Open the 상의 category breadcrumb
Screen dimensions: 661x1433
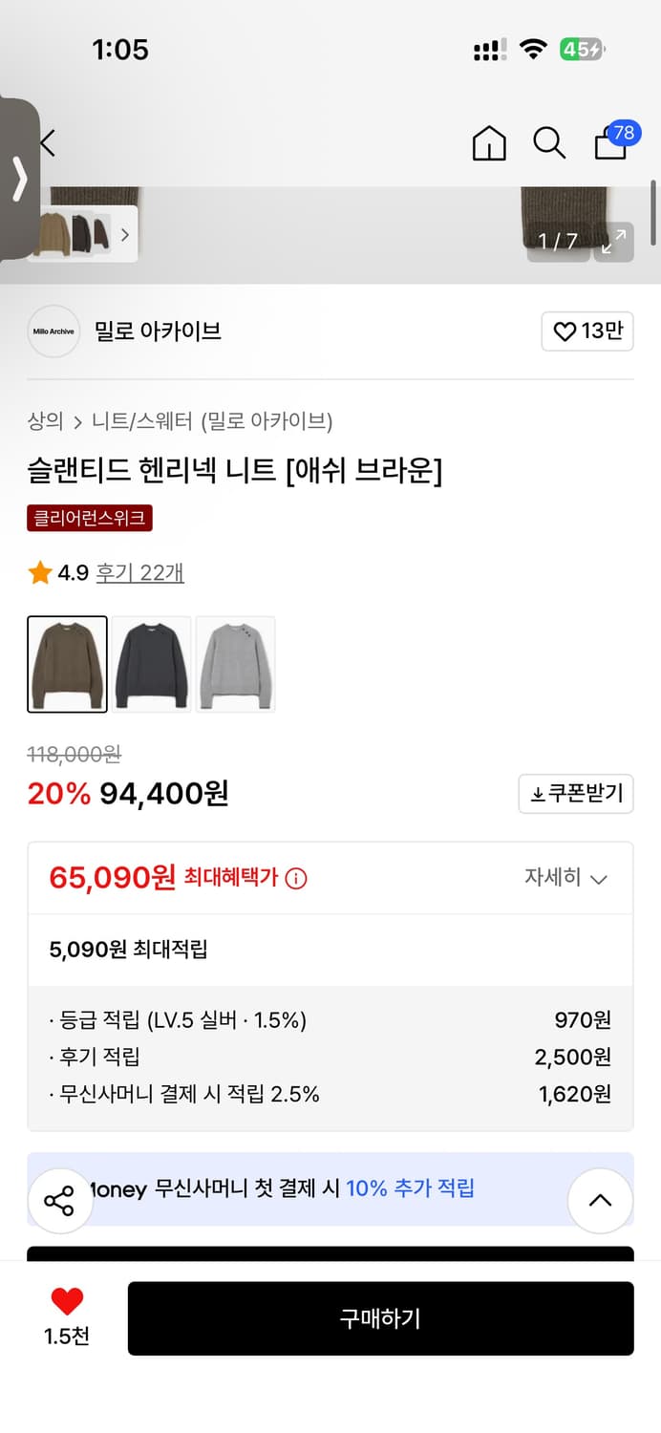click(x=43, y=420)
